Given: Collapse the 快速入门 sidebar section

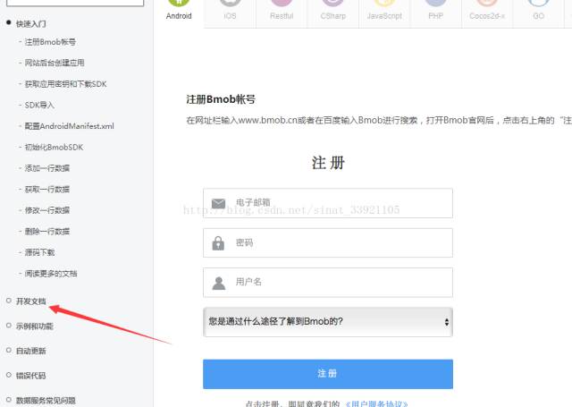Looking at the screenshot, I should [31, 24].
